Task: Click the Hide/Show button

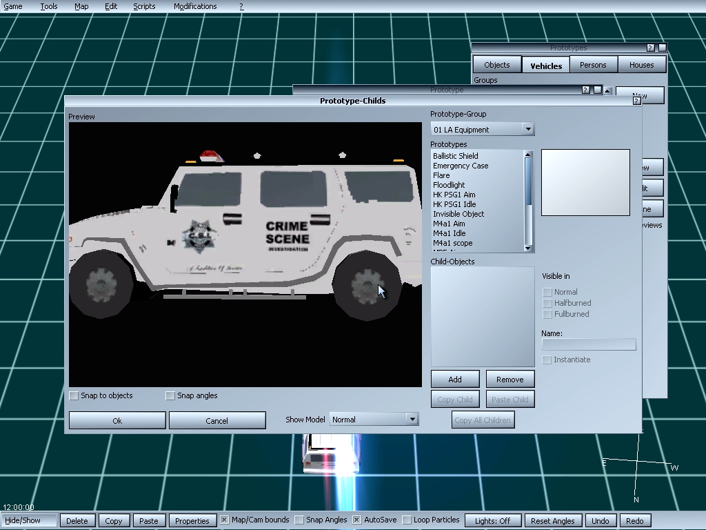Action: (29, 520)
